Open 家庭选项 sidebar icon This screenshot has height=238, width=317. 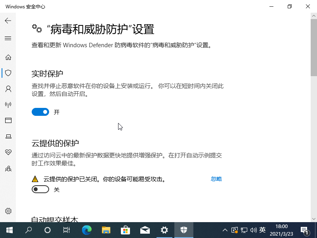8,169
